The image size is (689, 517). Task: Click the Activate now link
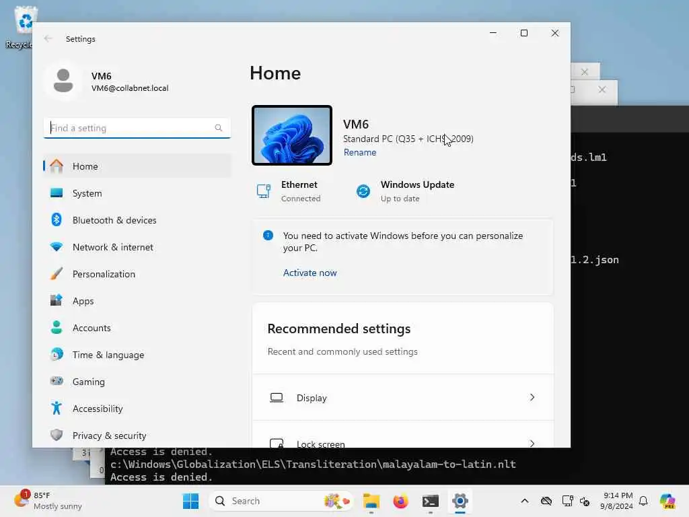click(310, 273)
